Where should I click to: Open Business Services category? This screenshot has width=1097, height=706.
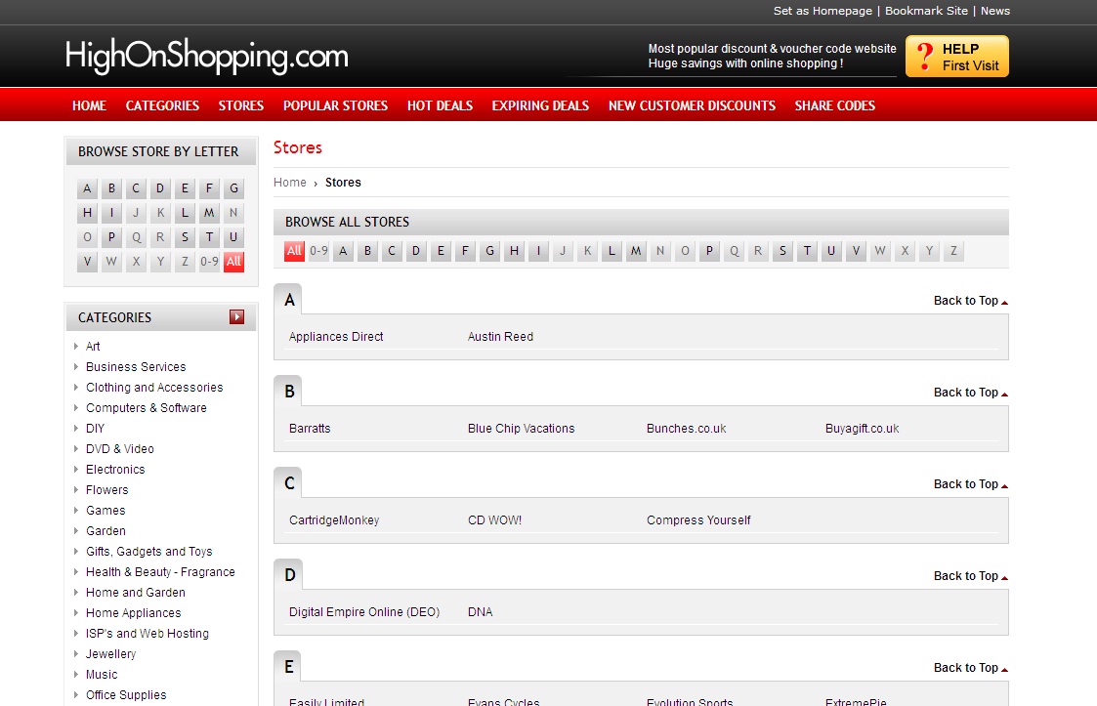coord(136,366)
